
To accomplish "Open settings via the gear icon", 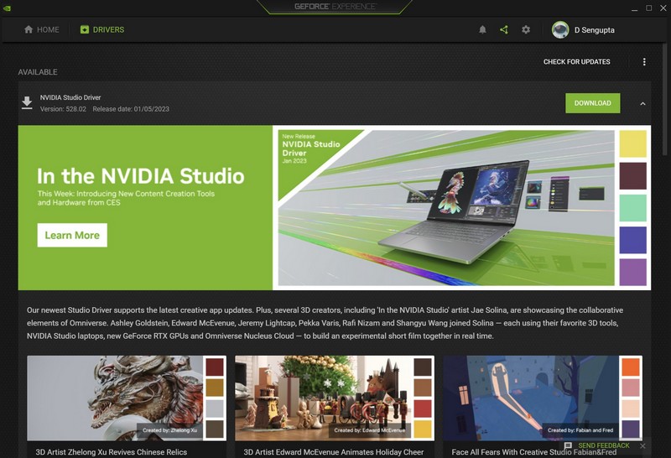I will (x=526, y=29).
